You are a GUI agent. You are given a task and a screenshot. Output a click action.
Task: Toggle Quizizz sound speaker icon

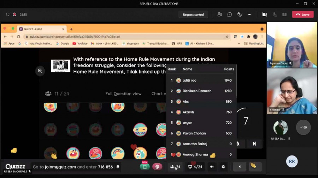pyautogui.click(x=212, y=167)
